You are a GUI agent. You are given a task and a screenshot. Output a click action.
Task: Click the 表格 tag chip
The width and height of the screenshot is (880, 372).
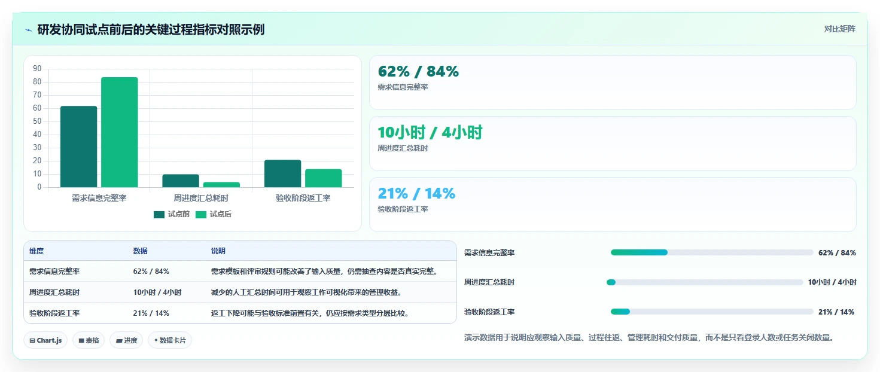click(x=89, y=340)
